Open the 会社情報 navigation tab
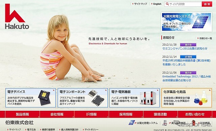This screenshot has height=131, width=216. (x=57, y=114)
